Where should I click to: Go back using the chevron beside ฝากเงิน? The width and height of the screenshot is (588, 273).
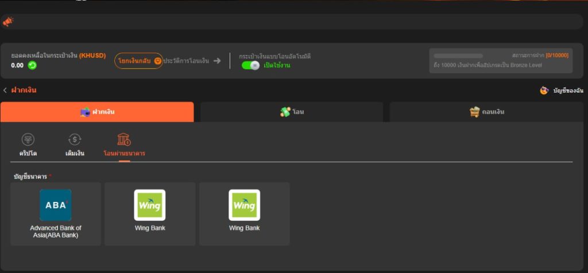click(x=5, y=90)
